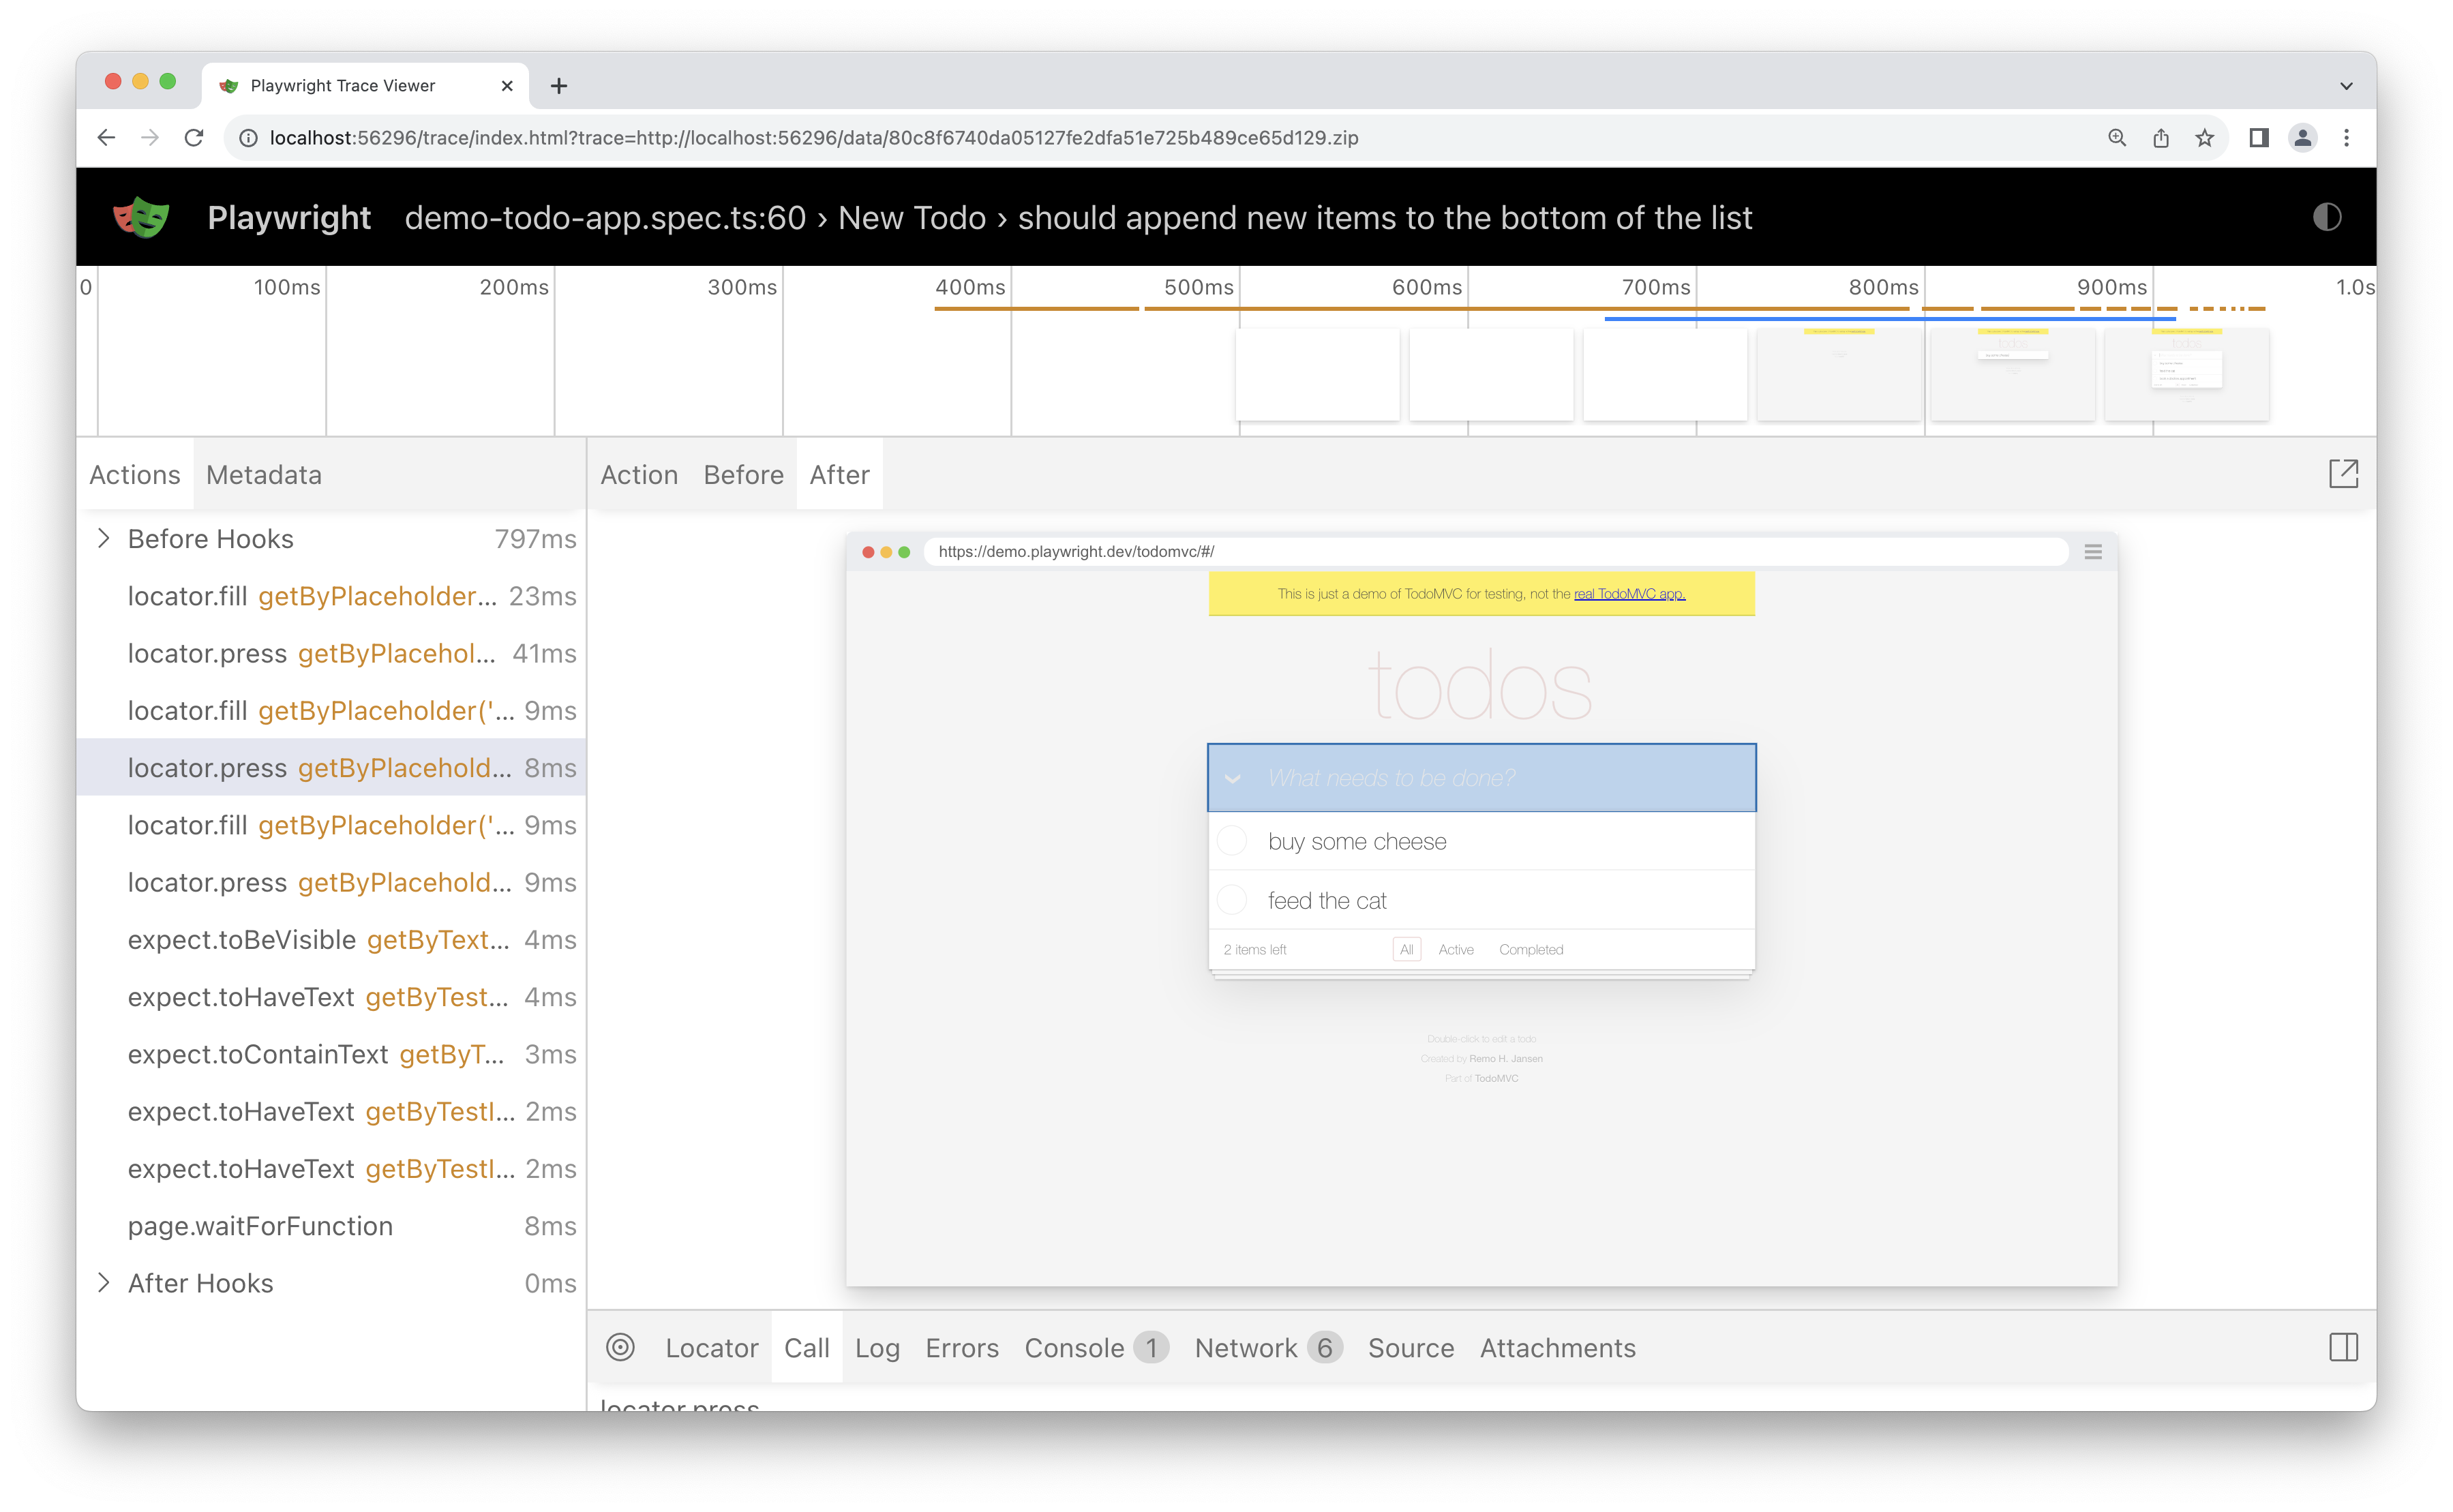Viewport: 2453px width, 1512px height.
Task: Click the last timeline screenshot thumbnail
Action: pyautogui.click(x=2186, y=374)
